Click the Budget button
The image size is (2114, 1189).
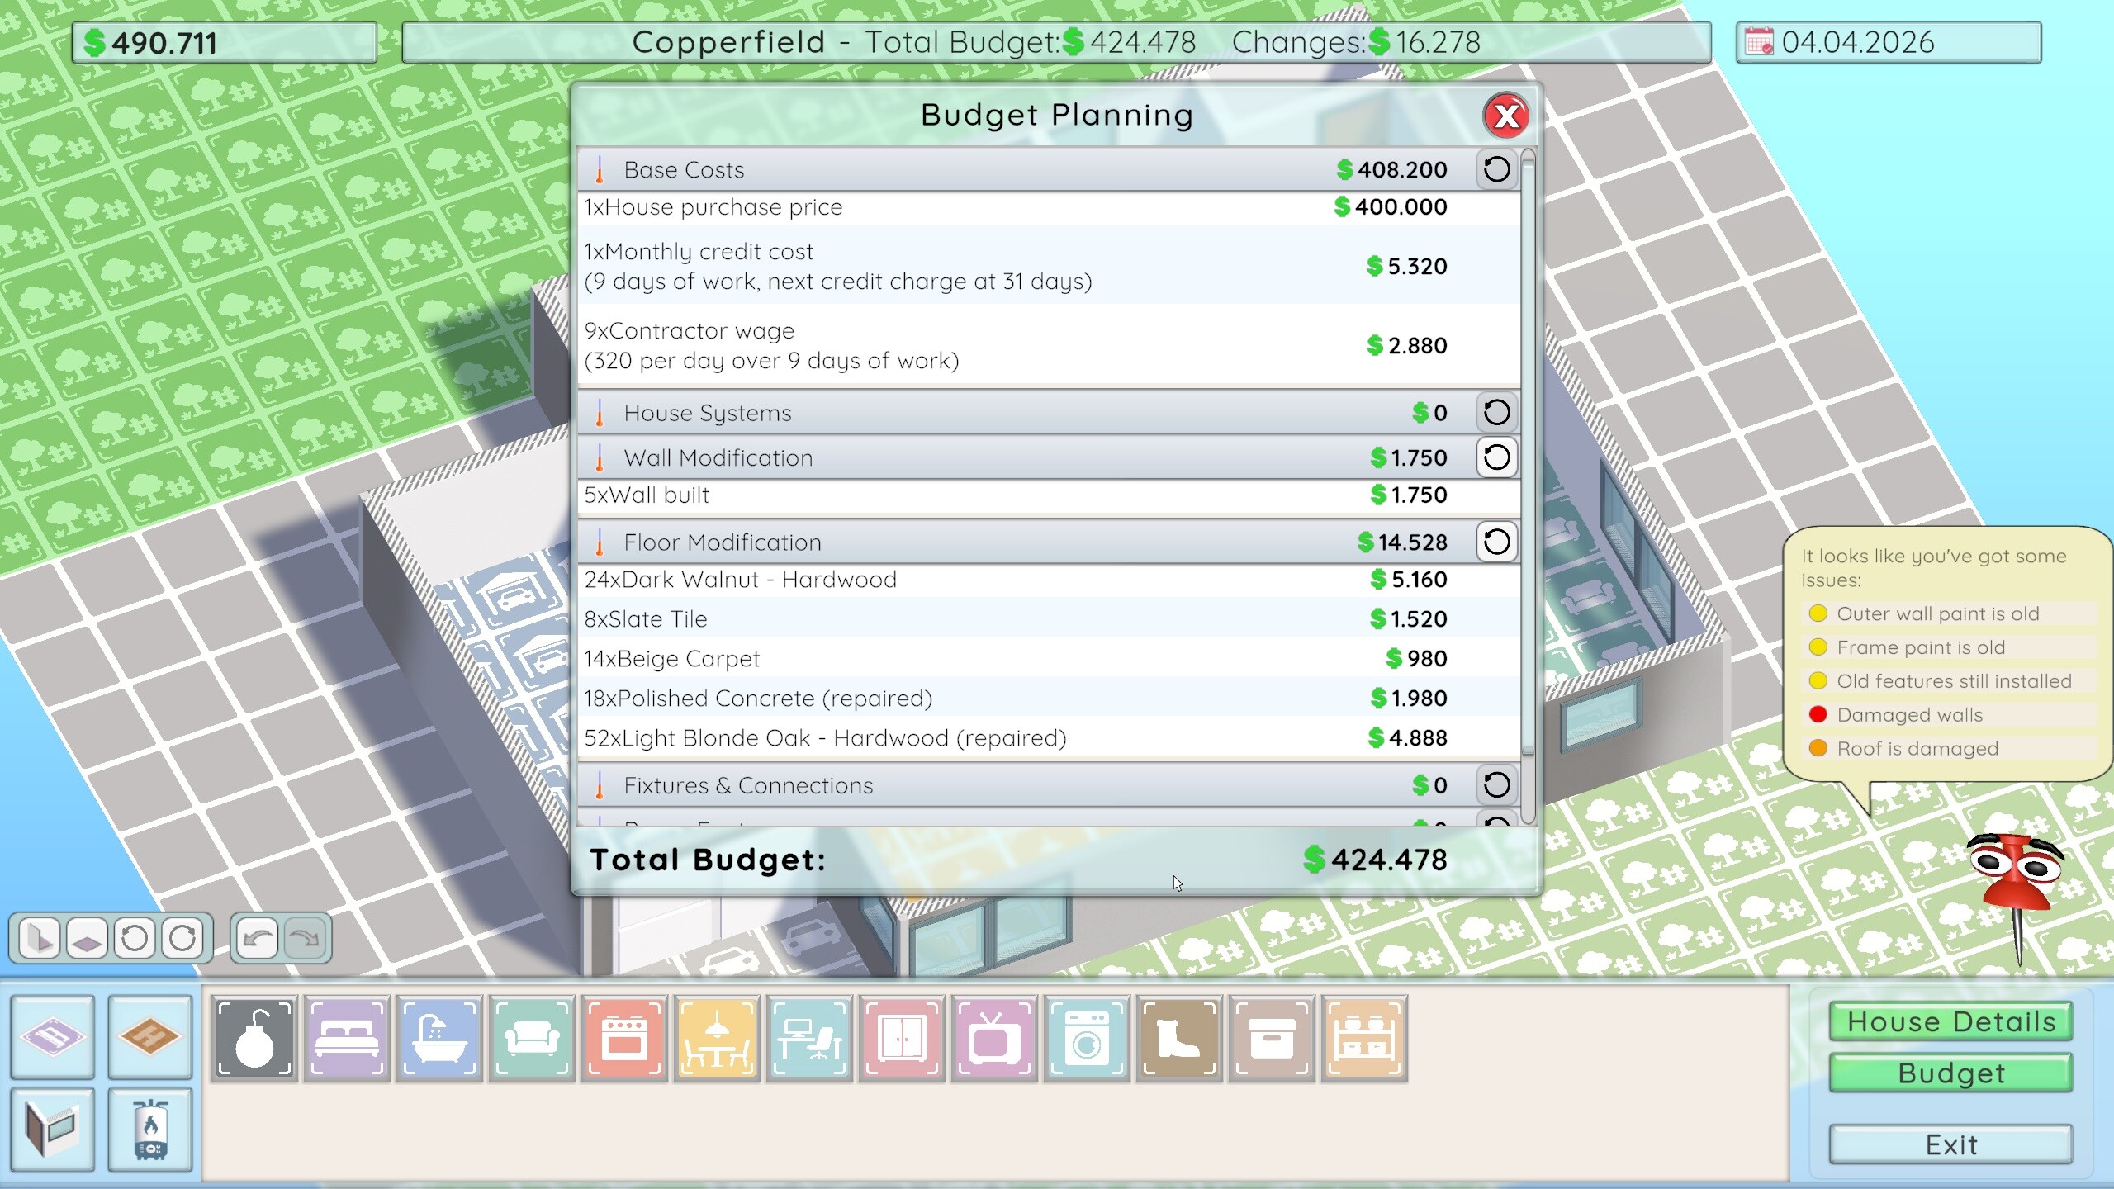[1950, 1073]
